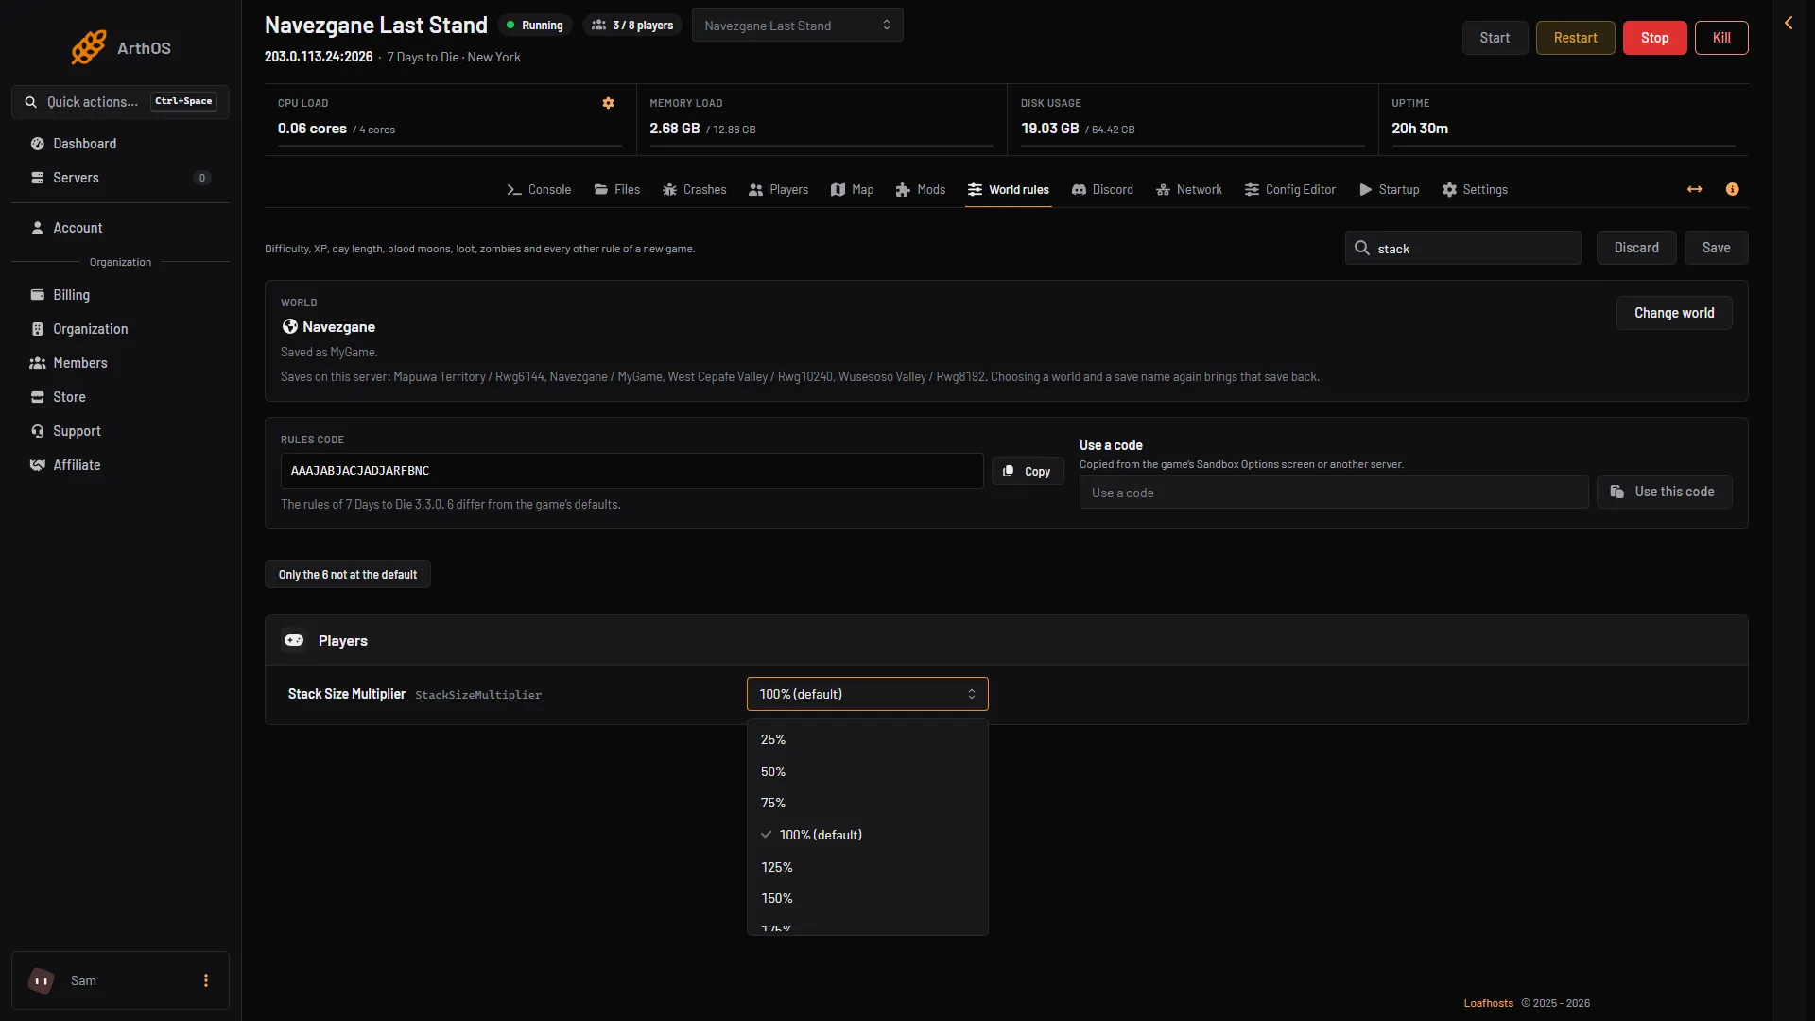Click the search magnifier in rules filter

click(1362, 248)
